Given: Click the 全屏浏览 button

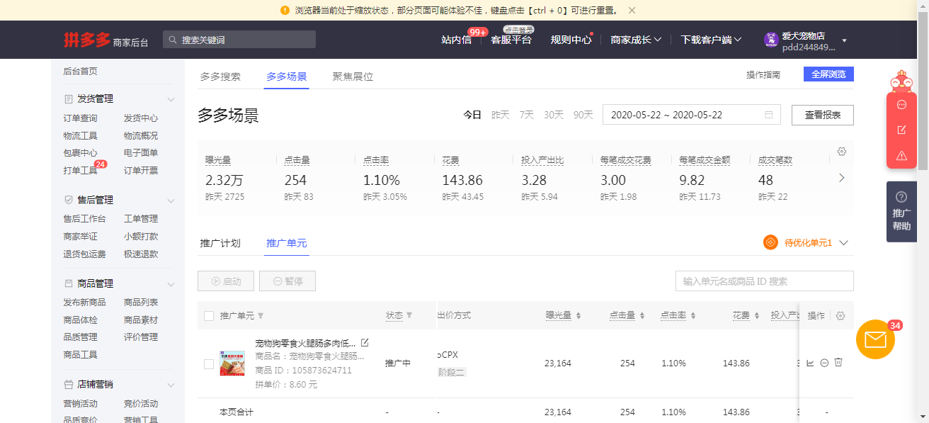Looking at the screenshot, I should (x=828, y=74).
